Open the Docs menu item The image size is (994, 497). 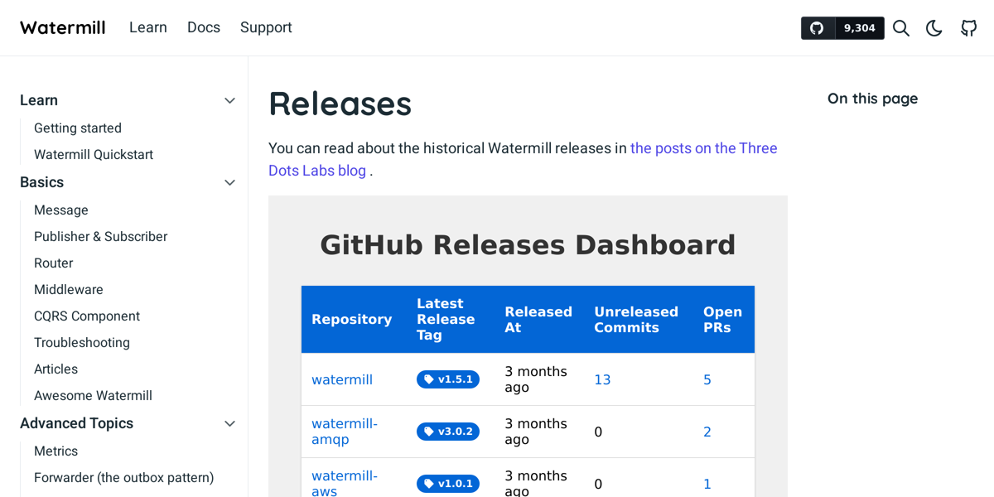(x=203, y=27)
